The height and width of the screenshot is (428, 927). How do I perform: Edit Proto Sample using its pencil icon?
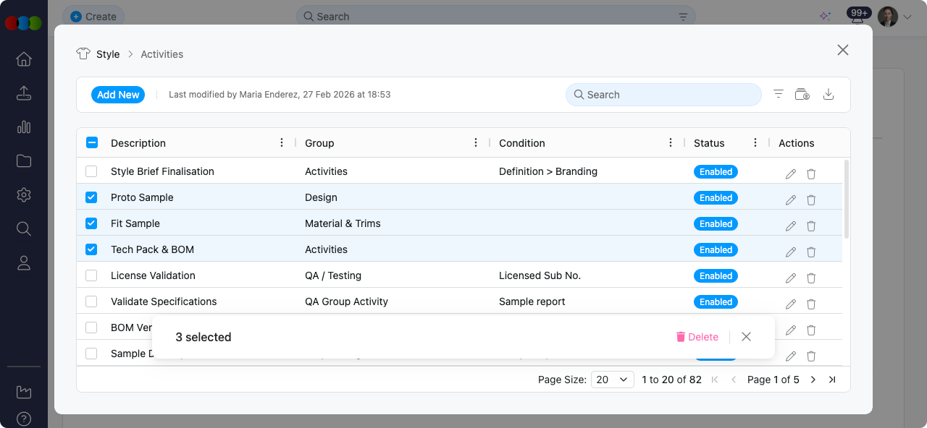[x=790, y=200]
